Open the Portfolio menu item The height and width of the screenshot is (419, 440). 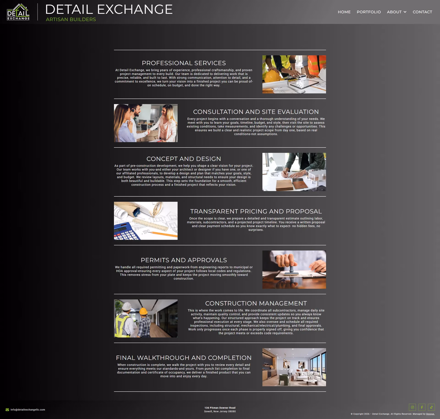pos(369,12)
